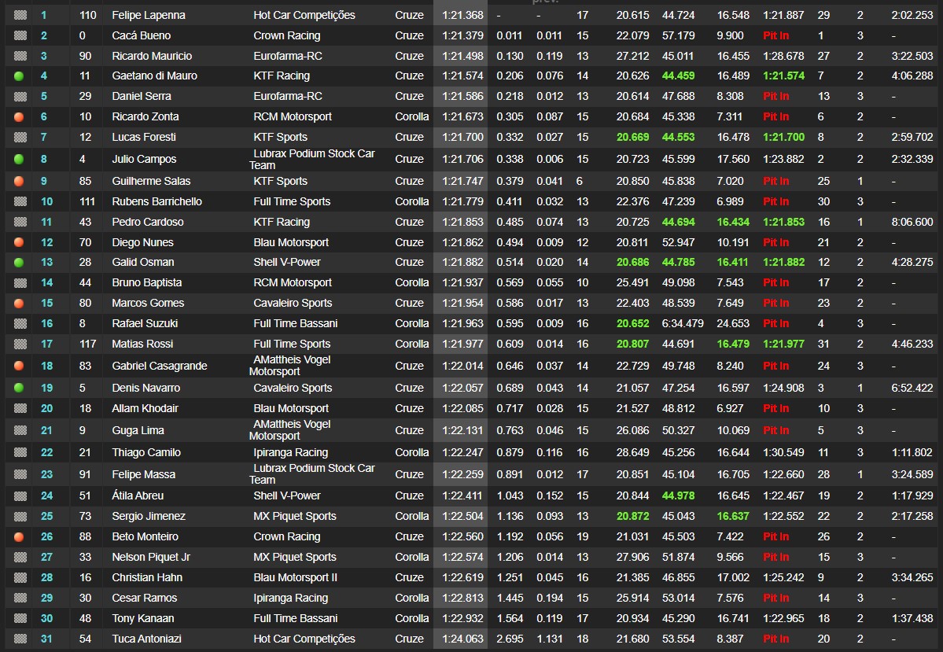Select the driver name Rubens Barrichello
The width and height of the screenshot is (943, 652).
tap(157, 201)
